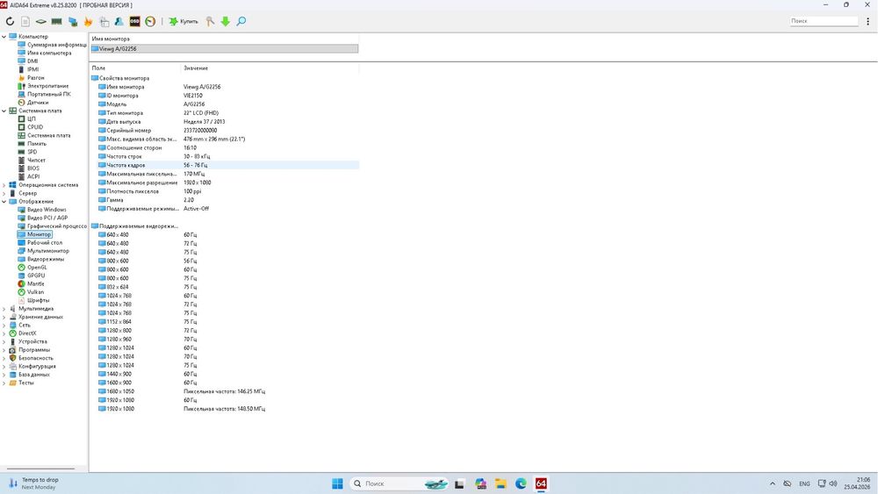
Task: Open Mantle tree item
Action: tap(31, 283)
